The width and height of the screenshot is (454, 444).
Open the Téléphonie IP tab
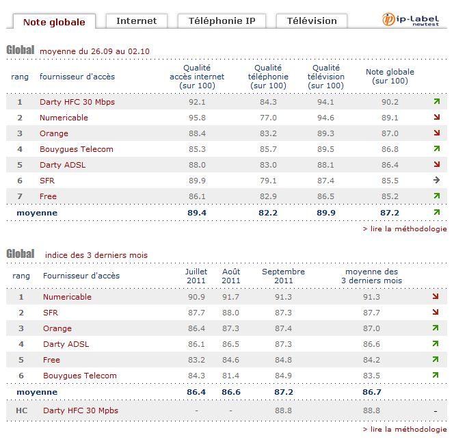[x=222, y=21]
